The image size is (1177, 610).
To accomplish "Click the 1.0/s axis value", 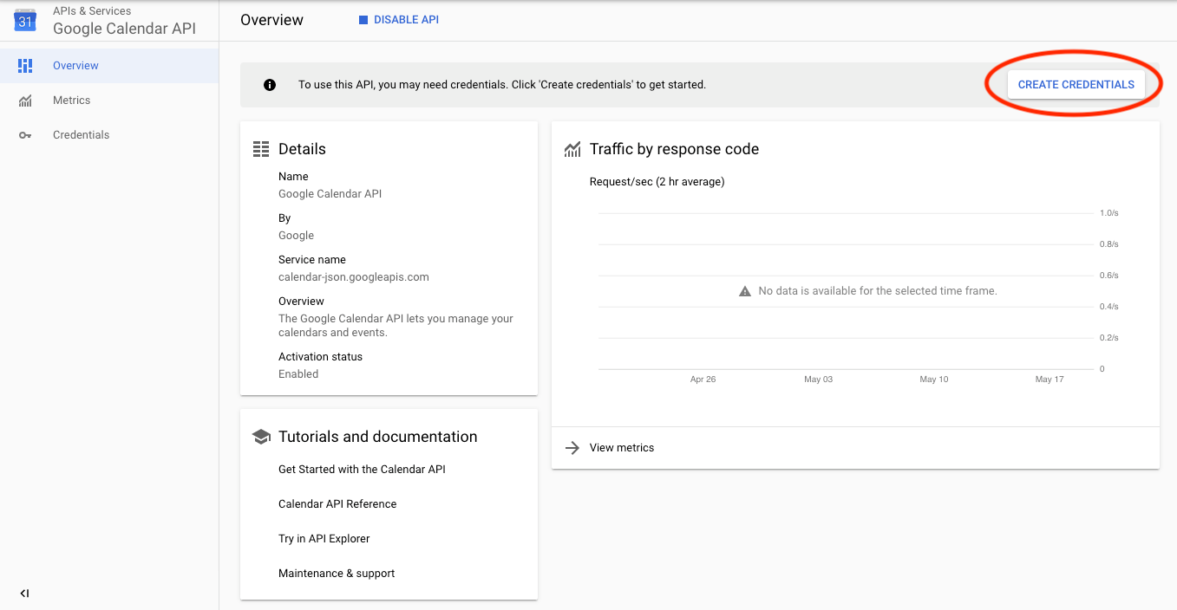I will click(x=1109, y=213).
